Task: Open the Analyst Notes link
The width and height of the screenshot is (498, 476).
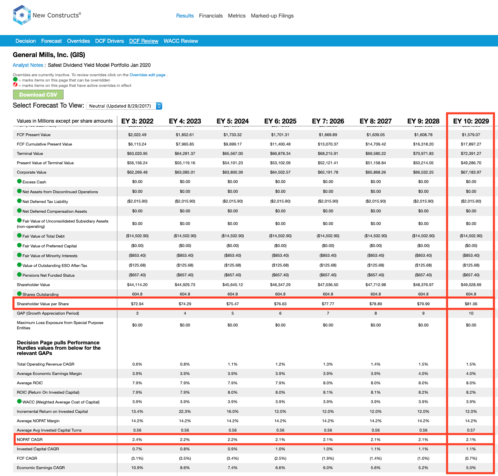Action: click(28, 65)
